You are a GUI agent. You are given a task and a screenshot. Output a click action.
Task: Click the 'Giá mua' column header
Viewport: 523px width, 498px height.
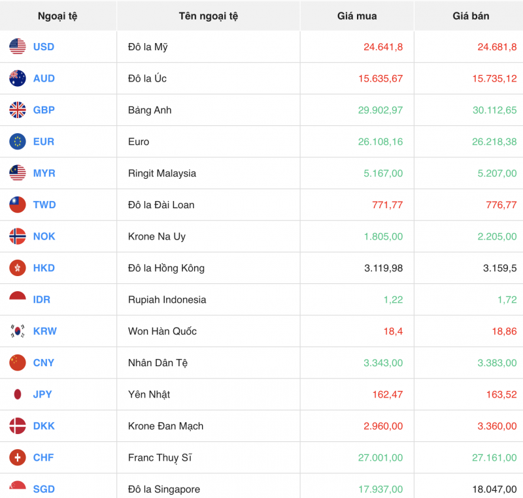tap(357, 16)
